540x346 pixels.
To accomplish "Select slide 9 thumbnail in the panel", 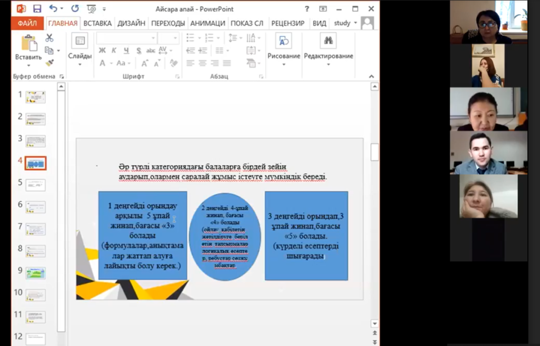I will [x=35, y=273].
